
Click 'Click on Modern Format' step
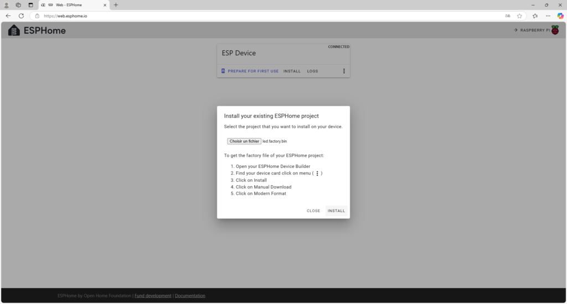261,193
